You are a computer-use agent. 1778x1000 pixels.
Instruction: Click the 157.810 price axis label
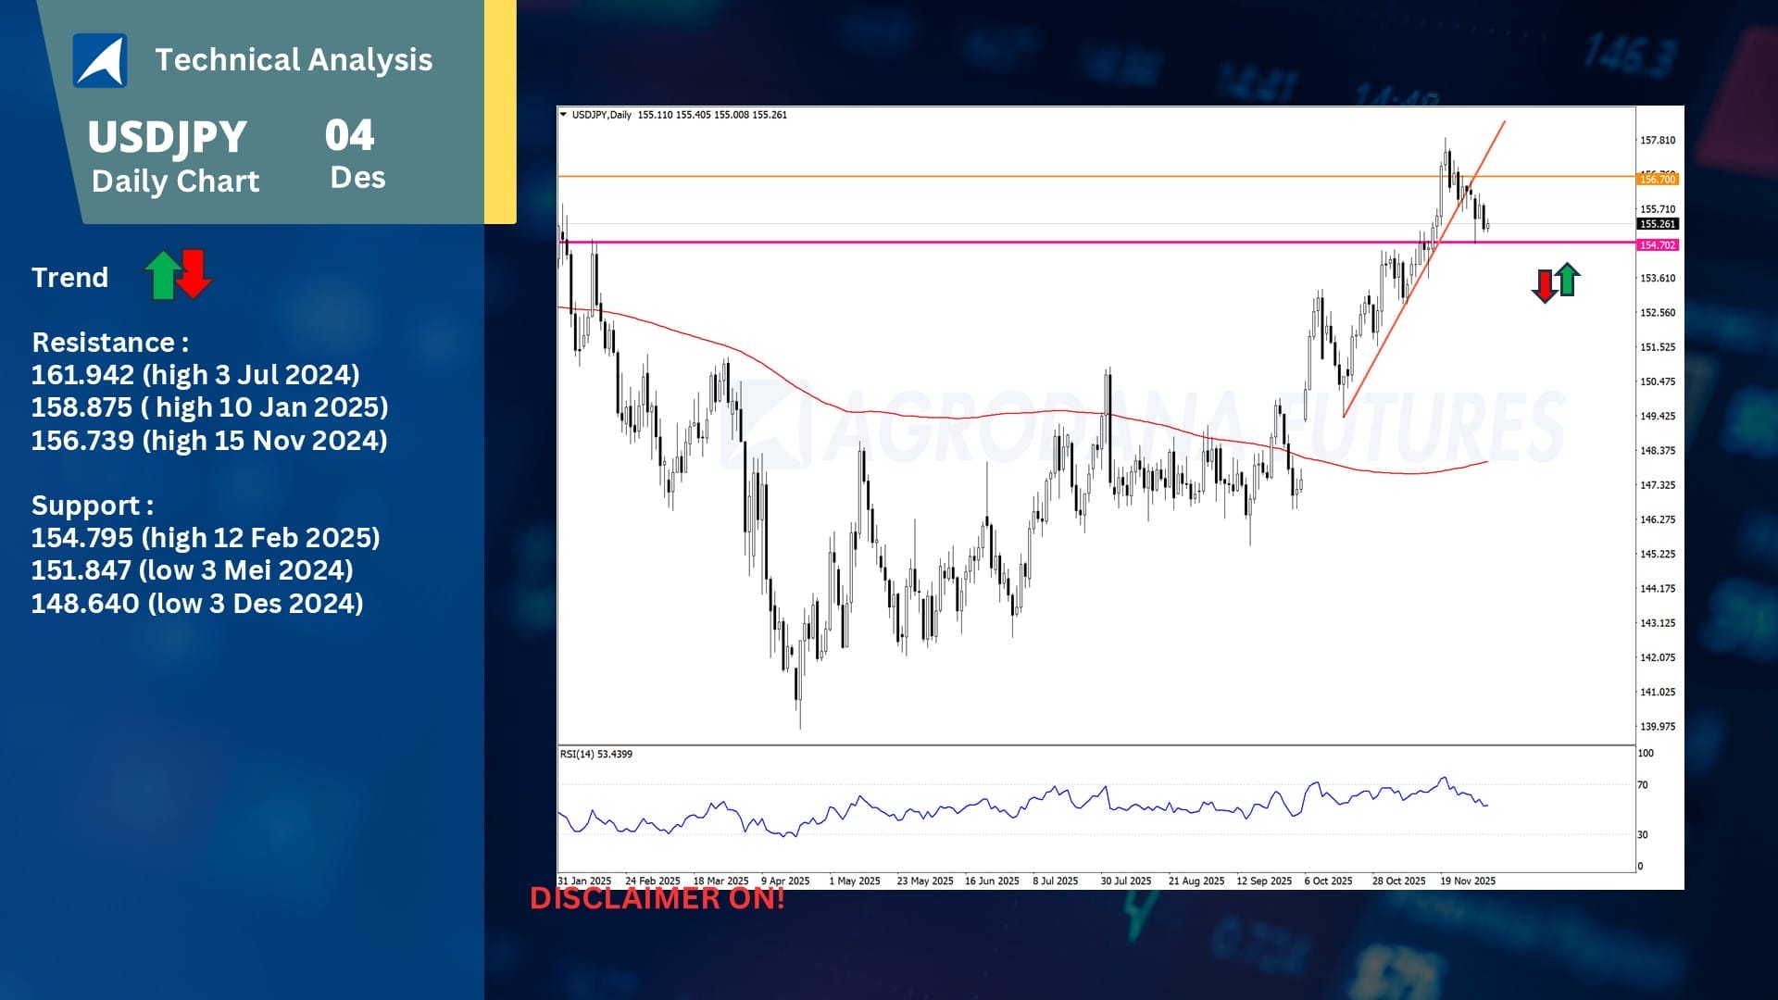[x=1657, y=141]
